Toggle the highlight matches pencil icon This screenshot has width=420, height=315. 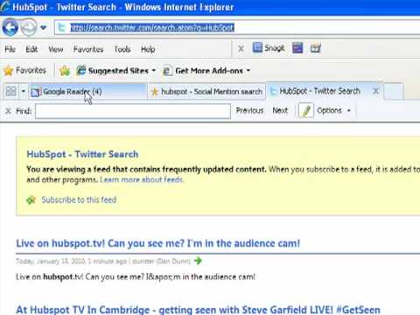[x=306, y=110]
